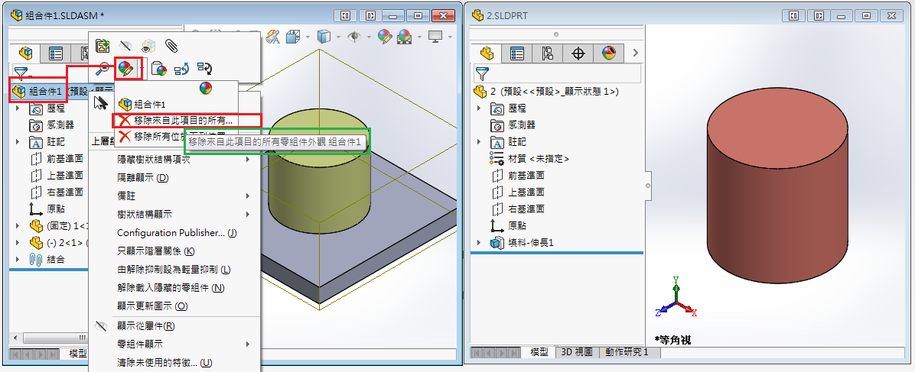This screenshot has width=915, height=372.
Task: Click the Apply Scene icon in assembly toolbar
Action: [405, 37]
